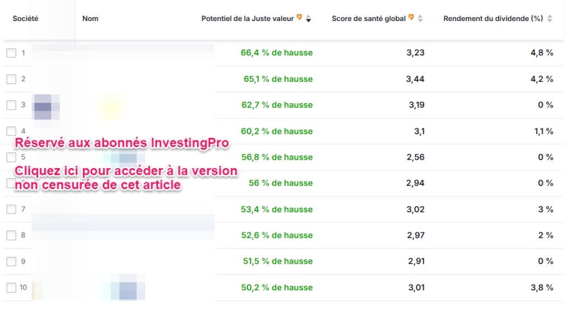Click the "66,4 % de hausse" value
Image resolution: width=581 pixels, height=313 pixels.
[x=276, y=53]
